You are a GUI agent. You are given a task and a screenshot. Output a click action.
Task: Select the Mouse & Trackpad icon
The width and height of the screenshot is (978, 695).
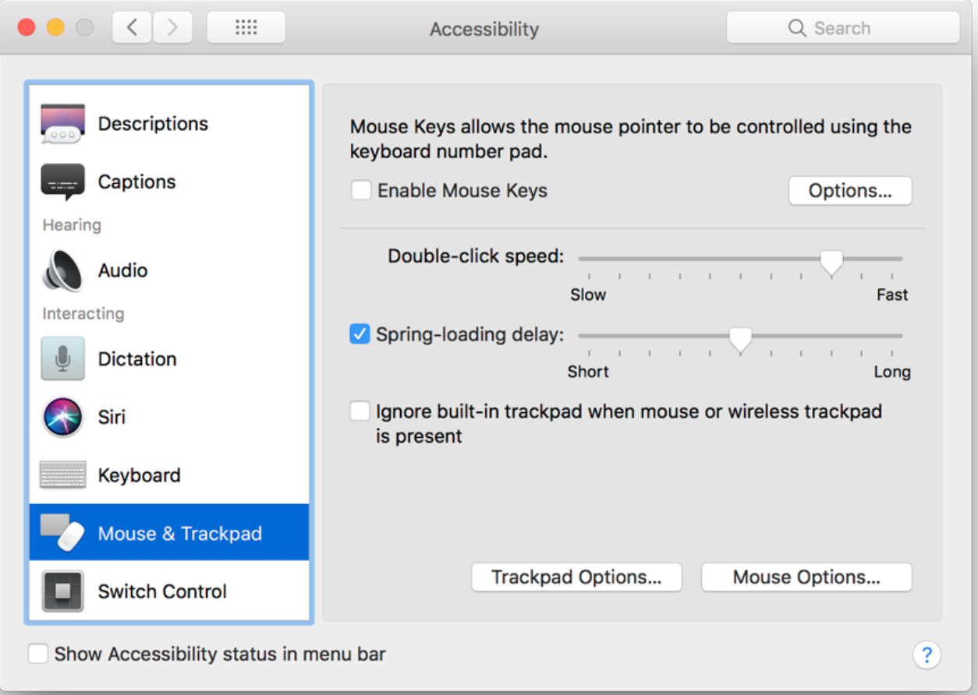click(62, 533)
